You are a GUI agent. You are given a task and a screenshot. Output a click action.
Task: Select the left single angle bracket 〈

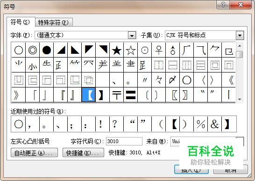tap(200, 80)
